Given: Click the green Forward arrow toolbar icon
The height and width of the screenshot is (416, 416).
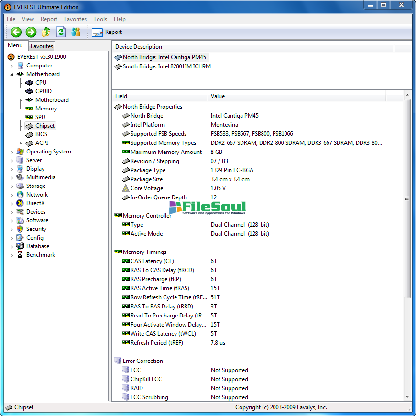Looking at the screenshot, I should (x=31, y=32).
